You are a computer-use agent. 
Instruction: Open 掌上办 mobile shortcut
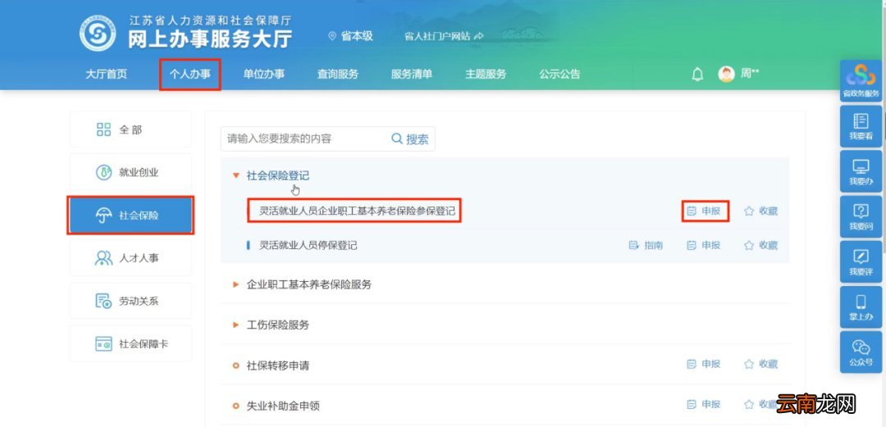(861, 307)
